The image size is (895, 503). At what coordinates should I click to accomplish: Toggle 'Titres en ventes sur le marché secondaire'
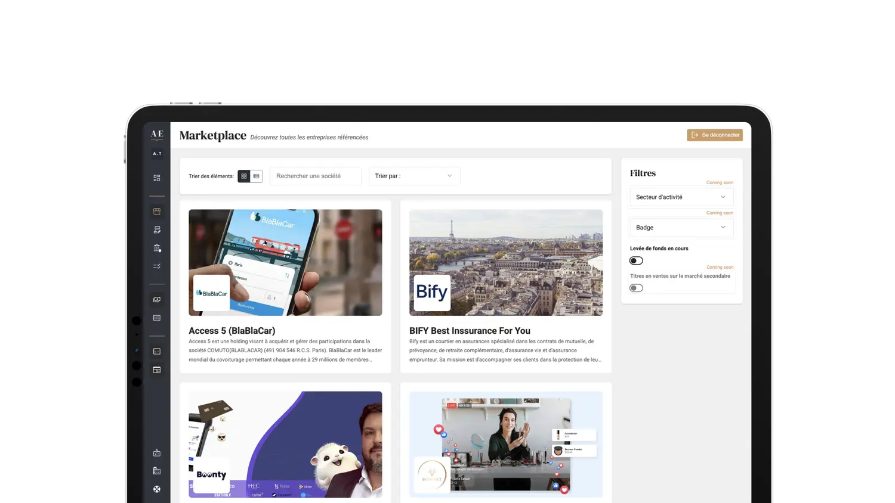tap(636, 288)
